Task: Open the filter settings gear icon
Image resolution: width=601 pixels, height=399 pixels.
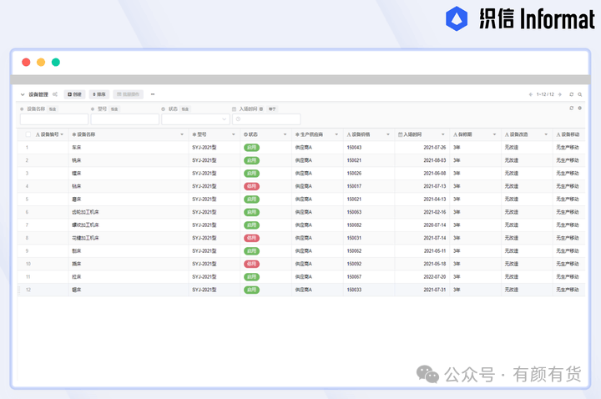Action: pyautogui.click(x=580, y=109)
